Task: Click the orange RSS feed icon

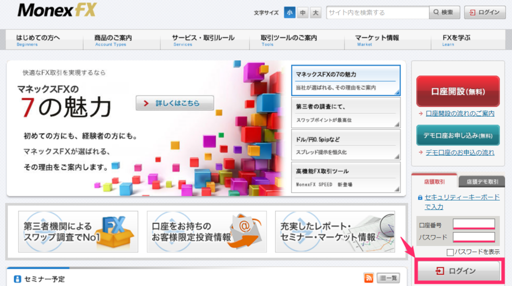Action: [368, 278]
